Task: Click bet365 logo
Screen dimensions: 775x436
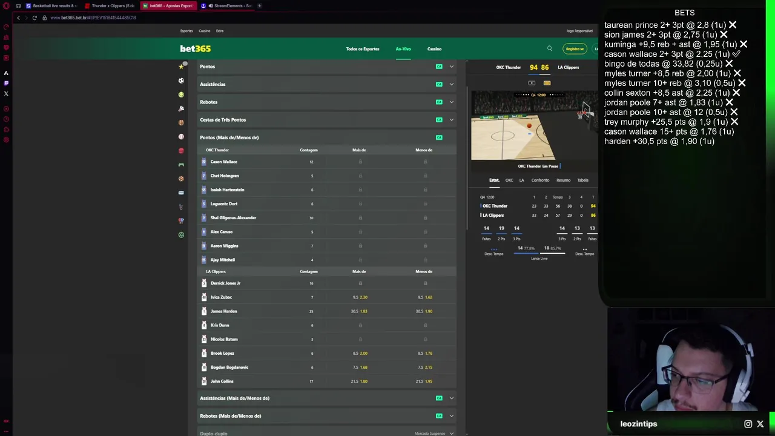Action: point(195,48)
